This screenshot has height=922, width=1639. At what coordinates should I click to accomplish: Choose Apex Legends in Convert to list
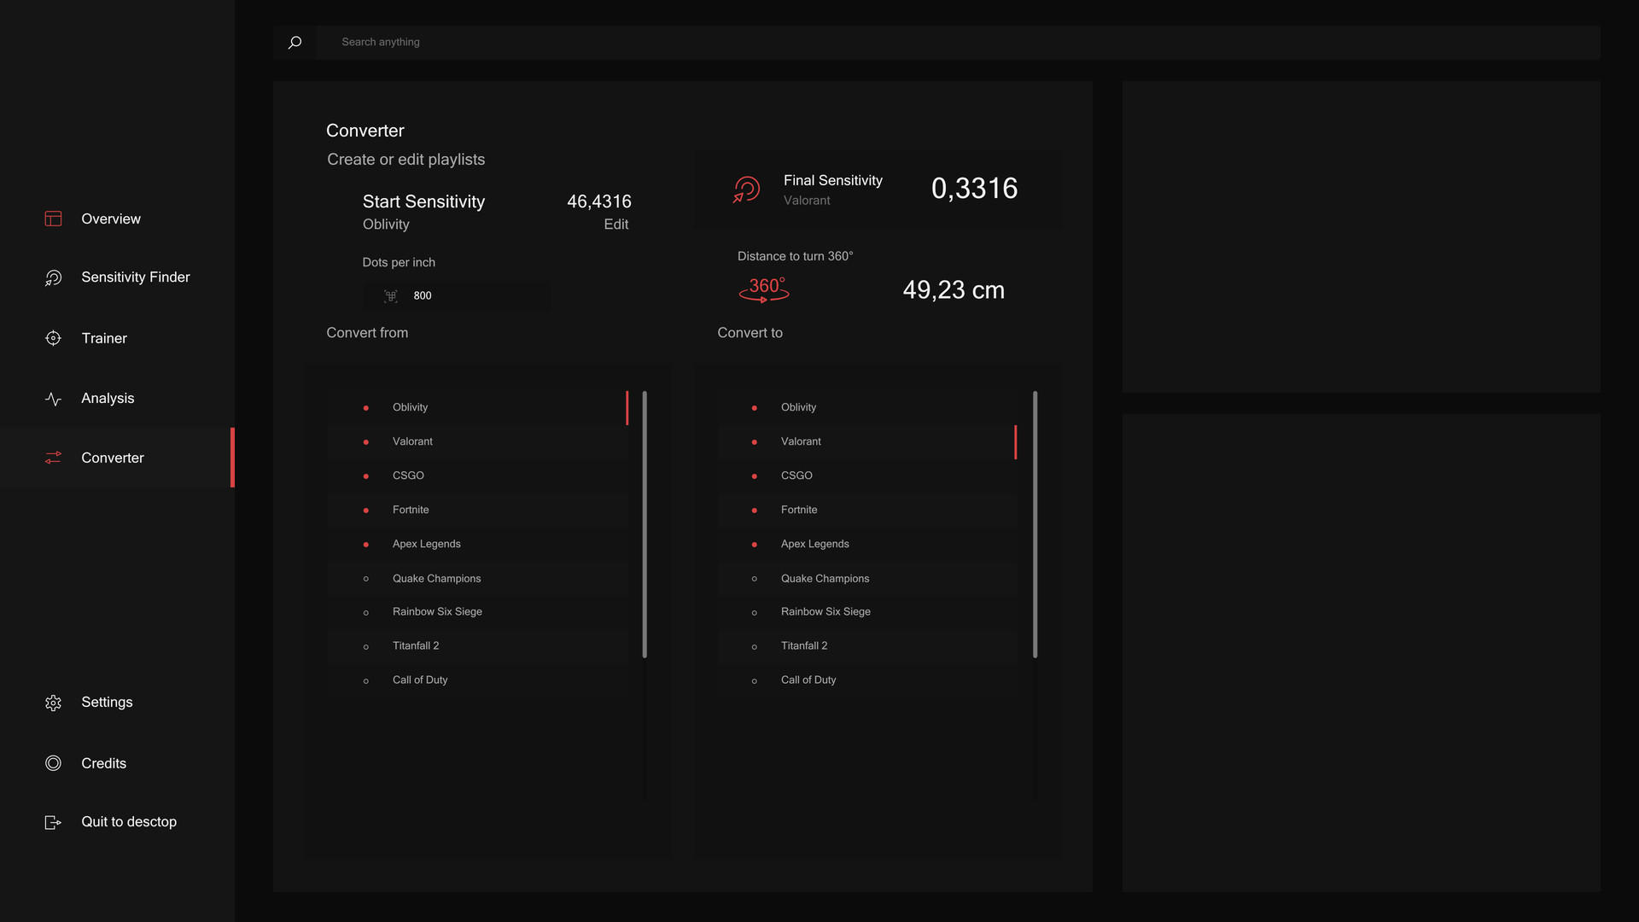tap(814, 544)
